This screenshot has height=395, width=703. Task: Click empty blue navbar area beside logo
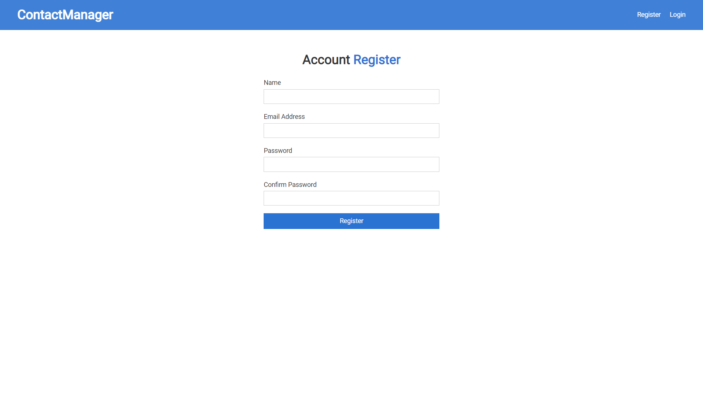click(x=366, y=15)
